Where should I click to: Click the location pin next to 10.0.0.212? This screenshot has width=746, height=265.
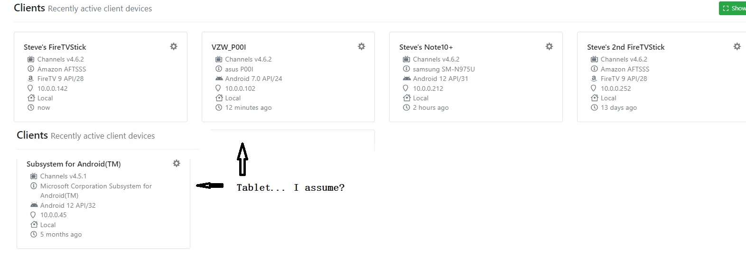click(406, 88)
